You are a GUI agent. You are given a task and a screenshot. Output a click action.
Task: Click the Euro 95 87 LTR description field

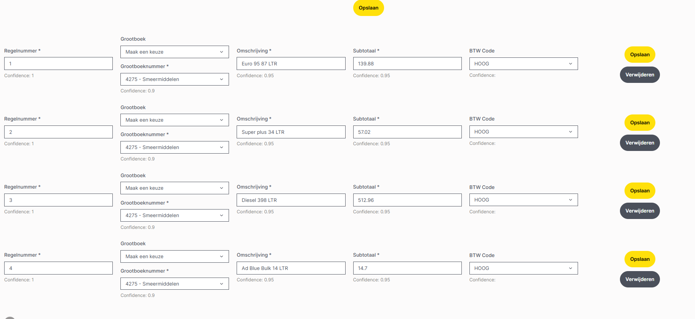point(291,64)
